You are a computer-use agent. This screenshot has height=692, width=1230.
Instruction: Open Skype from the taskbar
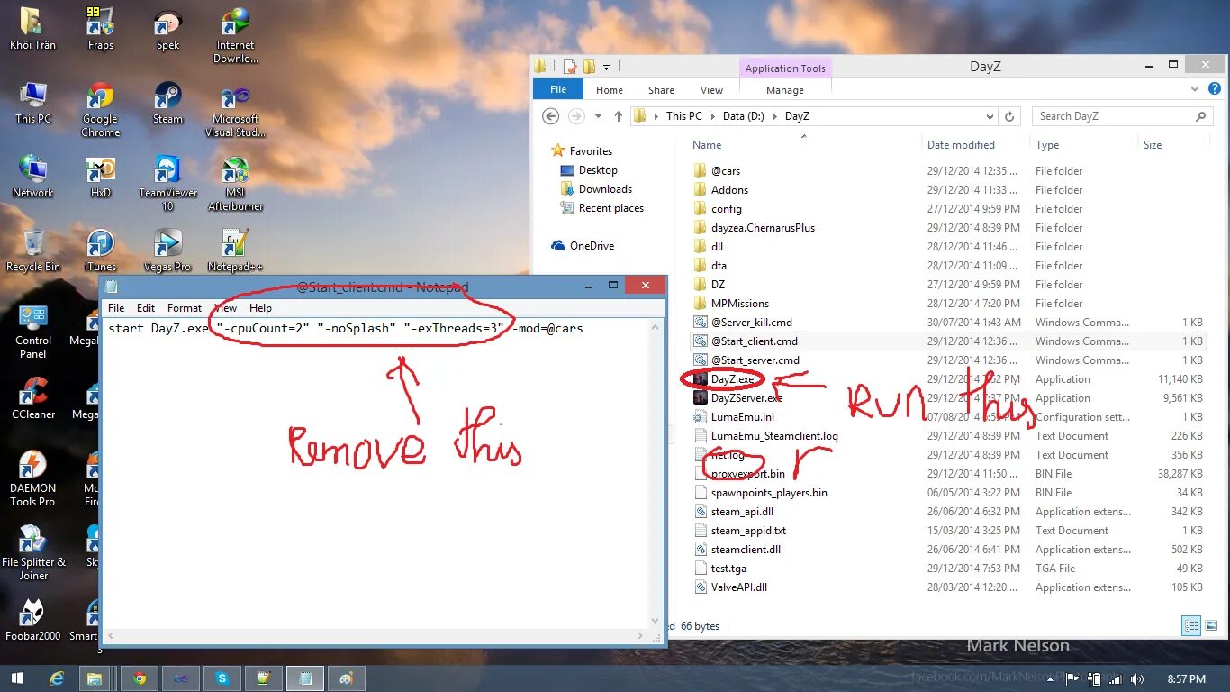(222, 678)
